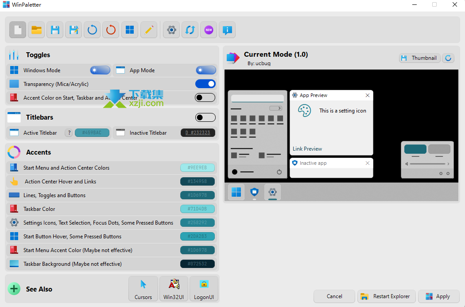Click the Thumbnail button
This screenshot has width=465, height=307.
coord(419,58)
